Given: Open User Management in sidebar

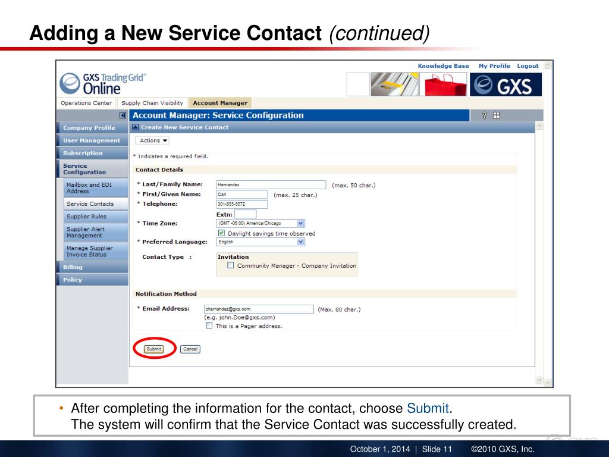Looking at the screenshot, I should [x=92, y=140].
